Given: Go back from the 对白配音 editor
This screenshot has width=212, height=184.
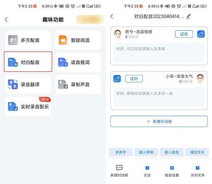Looking at the screenshot, I should 112,16.
